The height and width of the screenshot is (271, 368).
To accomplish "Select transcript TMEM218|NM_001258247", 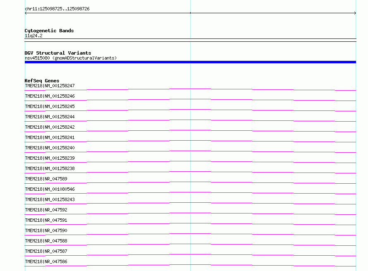I will (x=50, y=86).
